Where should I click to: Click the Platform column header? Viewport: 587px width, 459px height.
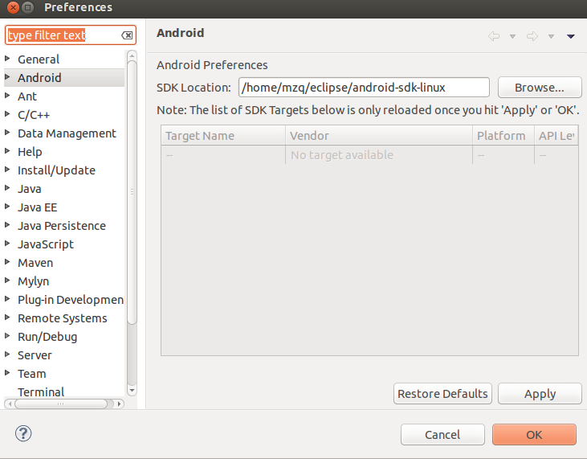[x=503, y=136]
